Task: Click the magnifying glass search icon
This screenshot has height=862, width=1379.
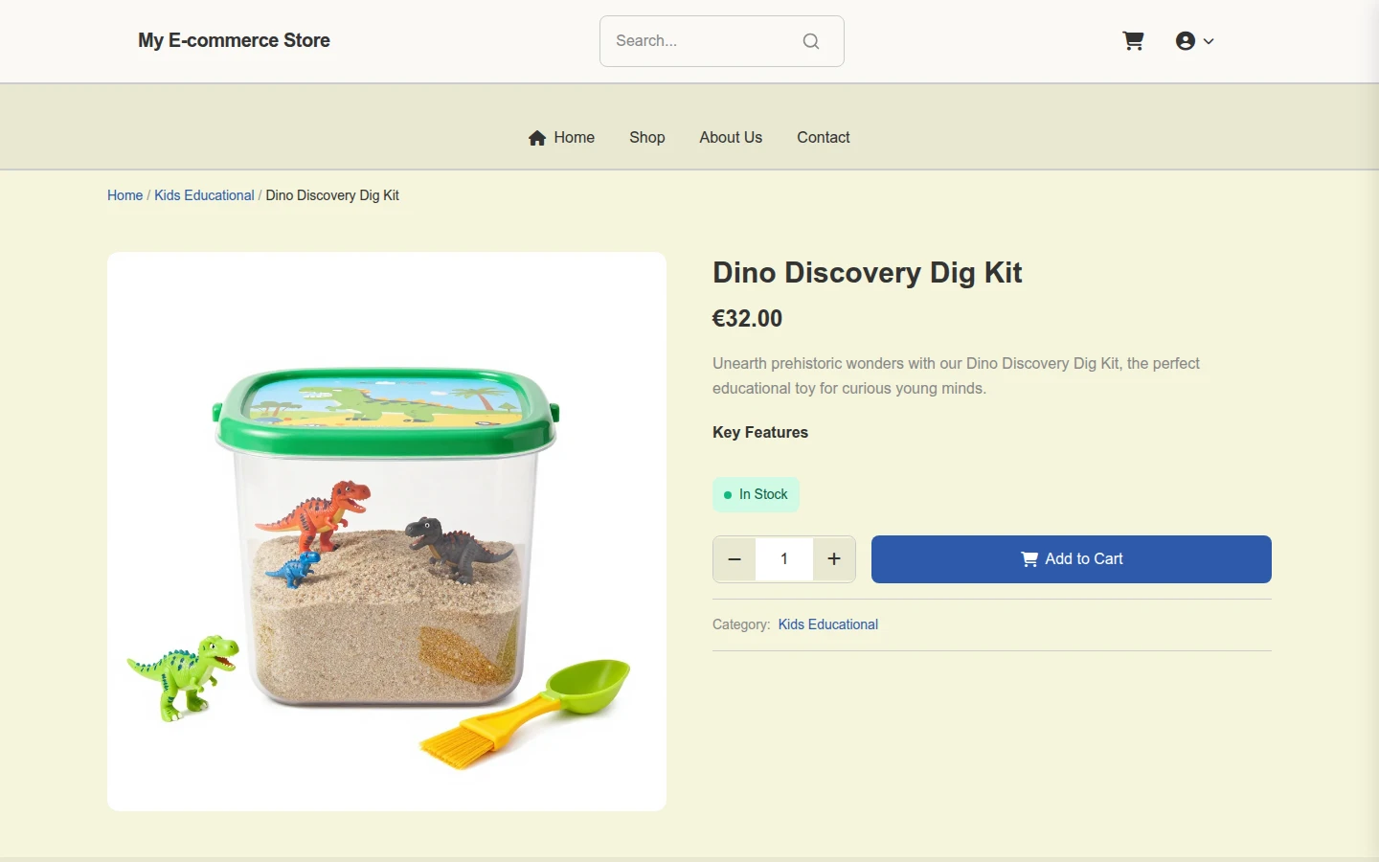Action: click(811, 41)
